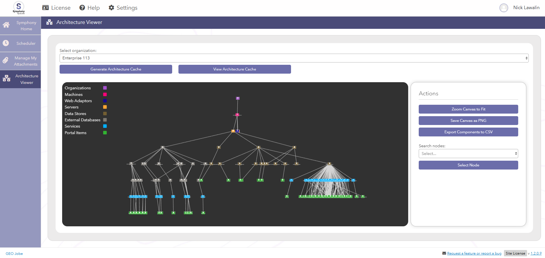This screenshot has height=258, width=545.
Task: Open the request a feature or report a bug link
Action: [x=474, y=253]
